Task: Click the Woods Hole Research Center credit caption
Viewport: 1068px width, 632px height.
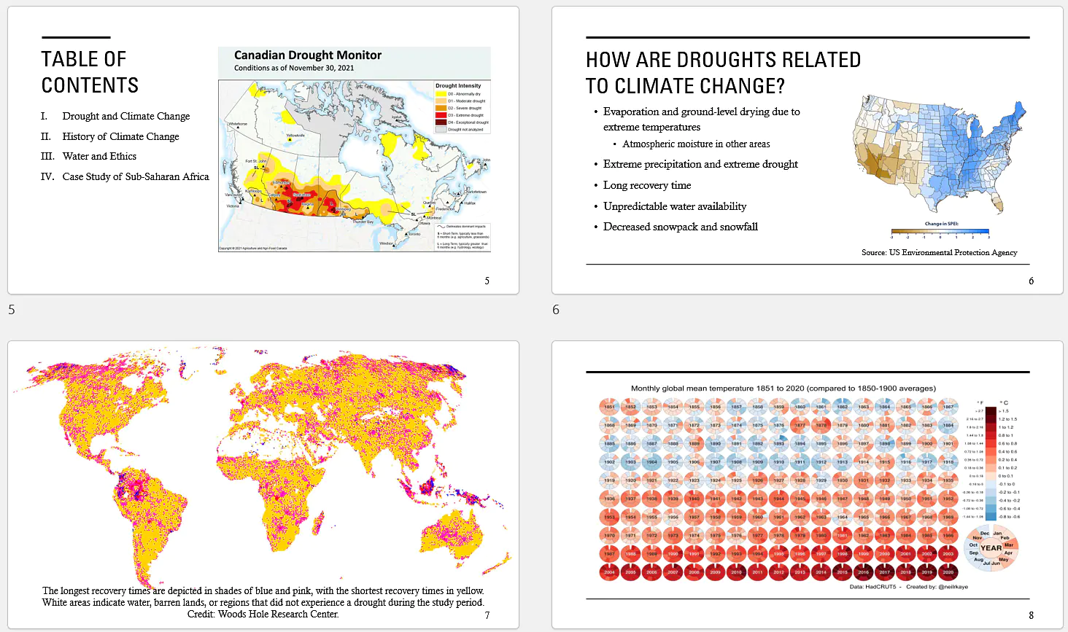Action: pyautogui.click(x=263, y=614)
